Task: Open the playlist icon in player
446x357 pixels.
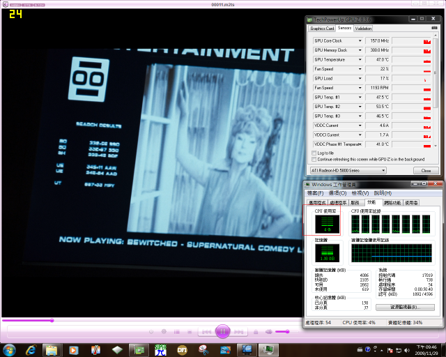Action: [176, 332]
